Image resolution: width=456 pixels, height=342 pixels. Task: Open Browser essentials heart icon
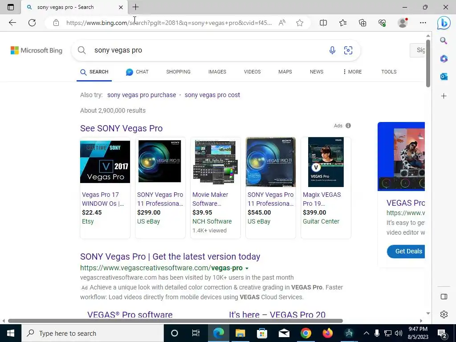click(x=382, y=23)
